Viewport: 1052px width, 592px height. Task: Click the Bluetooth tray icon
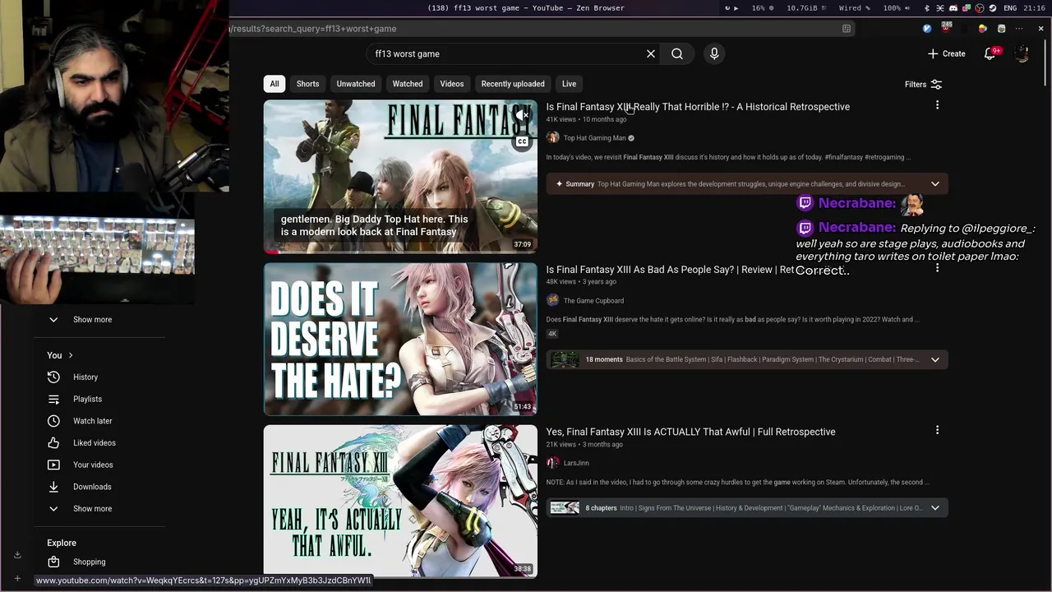(x=927, y=8)
